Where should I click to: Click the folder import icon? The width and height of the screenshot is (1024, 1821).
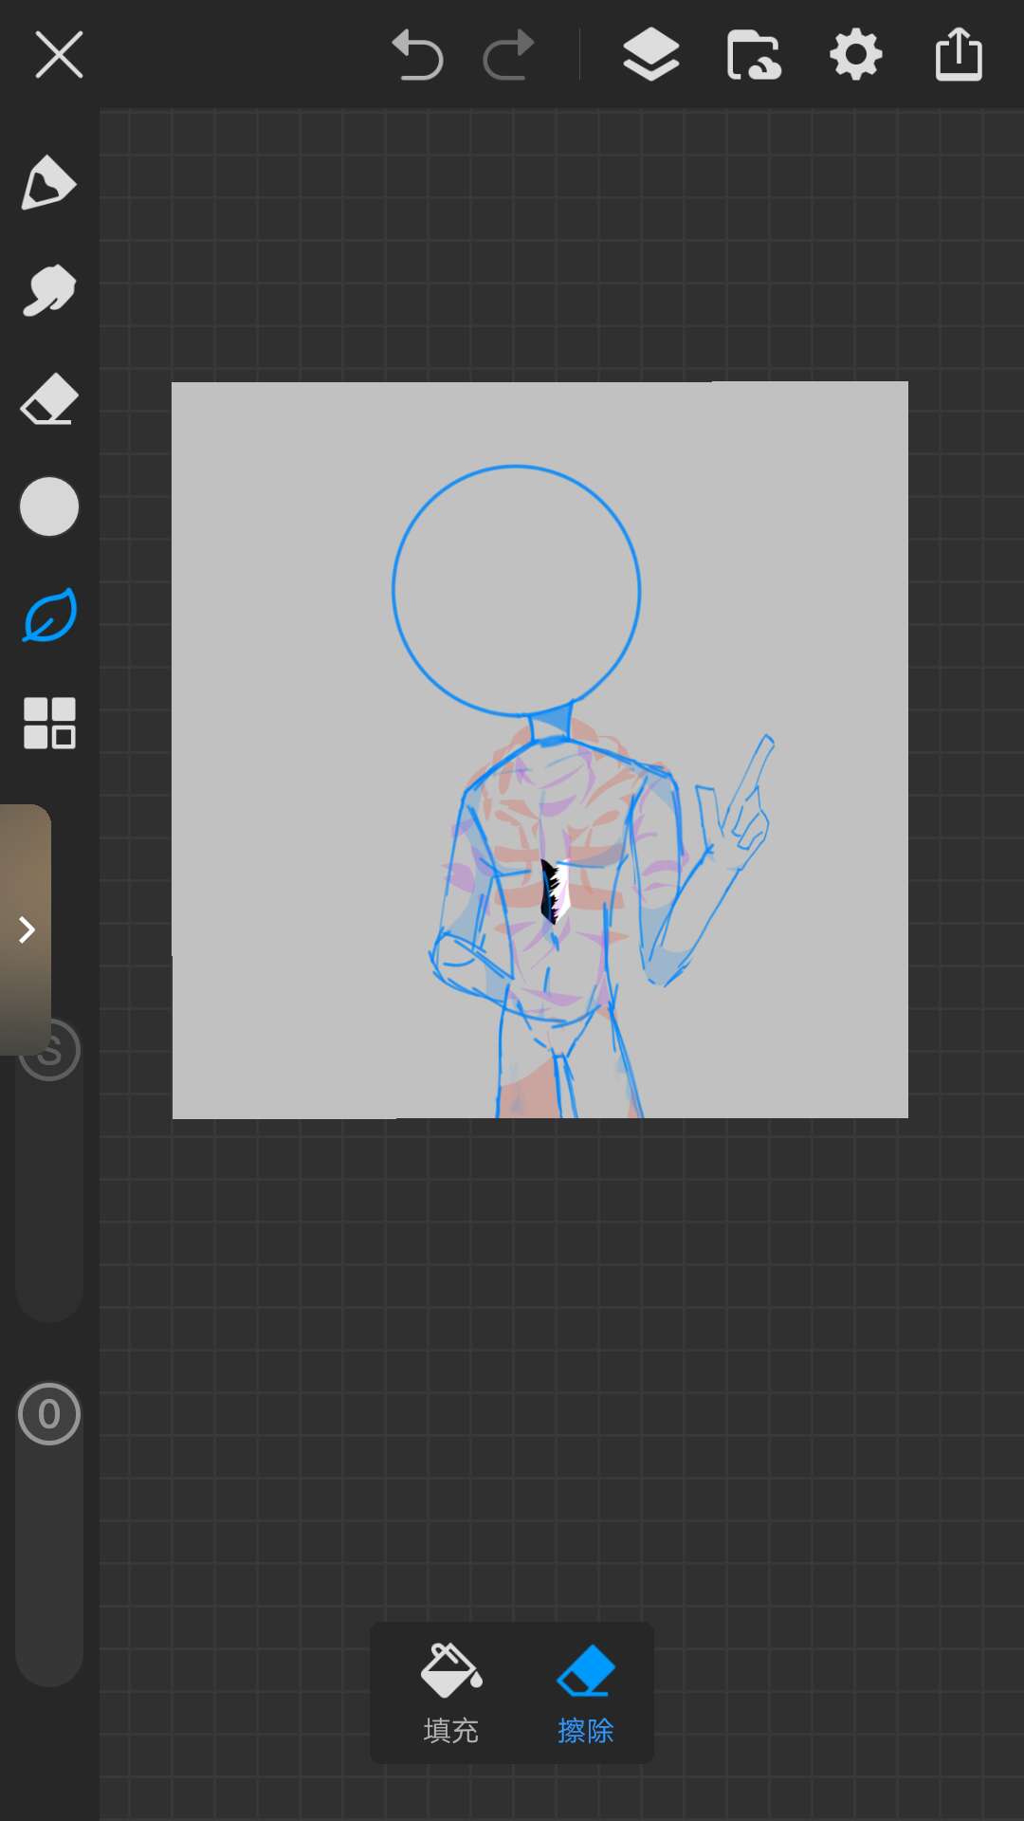point(754,55)
